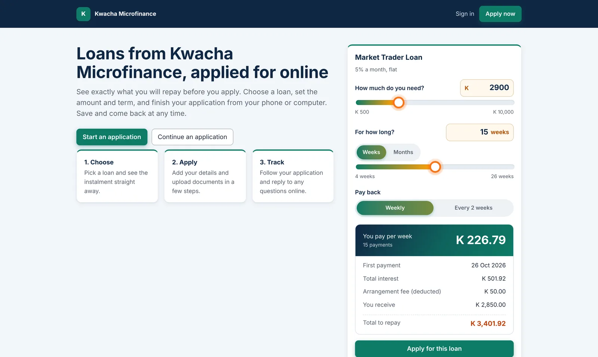Click the loan amount input showing 2900
Screen dimensions: 598x357
pyautogui.click(x=487, y=88)
